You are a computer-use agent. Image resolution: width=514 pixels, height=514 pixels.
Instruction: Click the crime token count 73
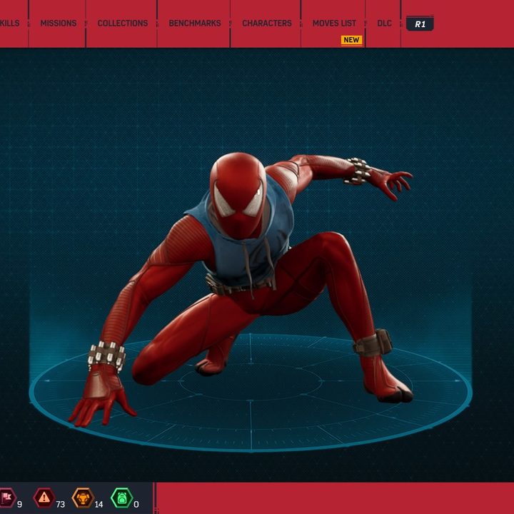point(60,504)
